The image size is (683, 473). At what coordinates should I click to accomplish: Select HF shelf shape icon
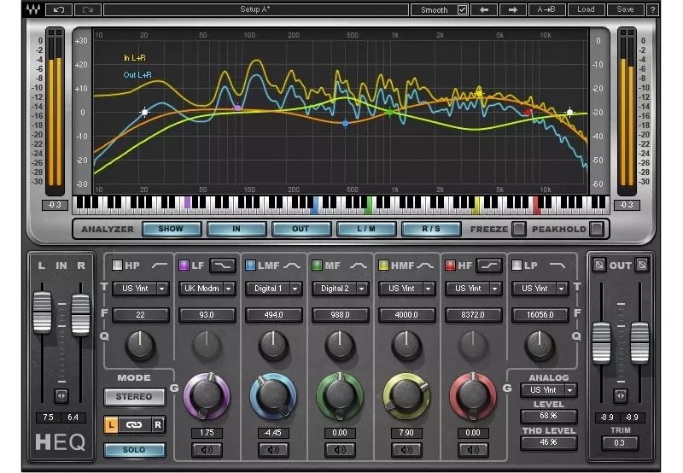point(489,266)
